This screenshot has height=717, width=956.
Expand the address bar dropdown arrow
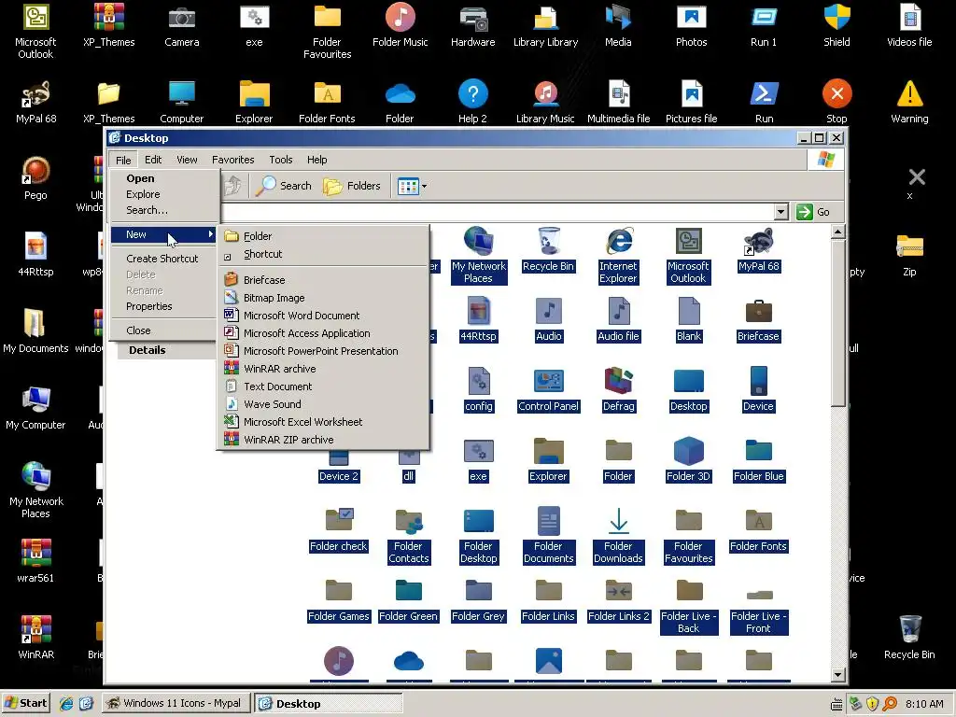(x=781, y=212)
